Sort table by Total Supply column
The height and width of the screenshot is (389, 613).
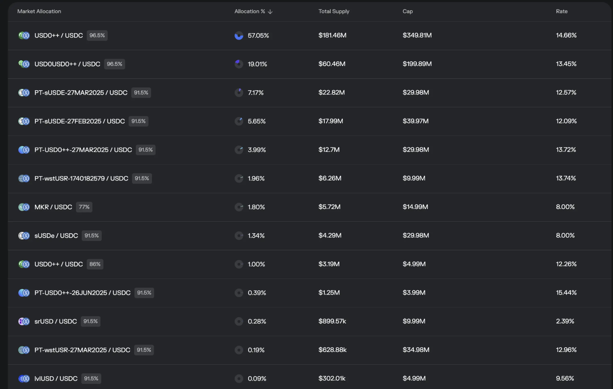point(334,11)
